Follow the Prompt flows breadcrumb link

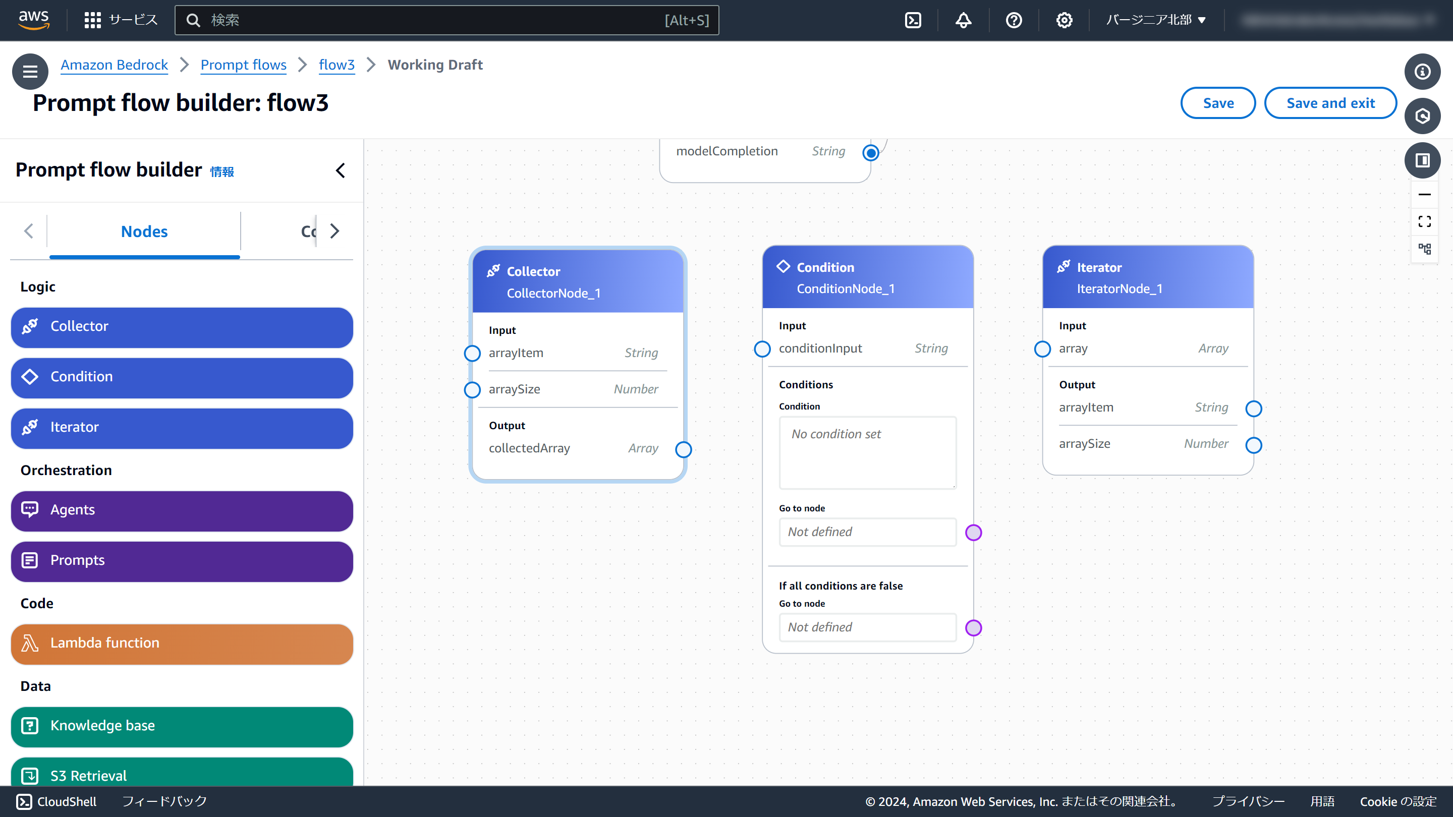(x=243, y=65)
